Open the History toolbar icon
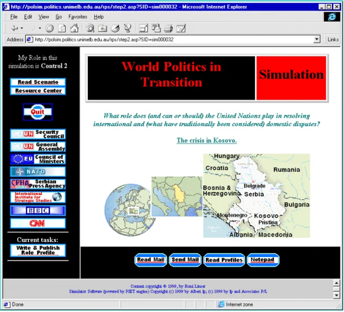Screen dimensions: 344x312 115,28
